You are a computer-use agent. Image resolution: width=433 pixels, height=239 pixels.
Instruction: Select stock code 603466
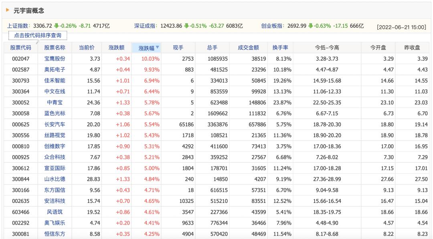[x=21, y=212]
